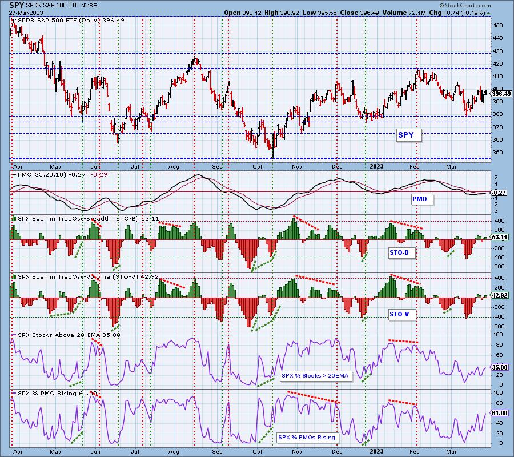Image resolution: width=514 pixels, height=457 pixels.
Task: Click the purple line marker before SPX % PMO Rising
Action: pos(14,393)
